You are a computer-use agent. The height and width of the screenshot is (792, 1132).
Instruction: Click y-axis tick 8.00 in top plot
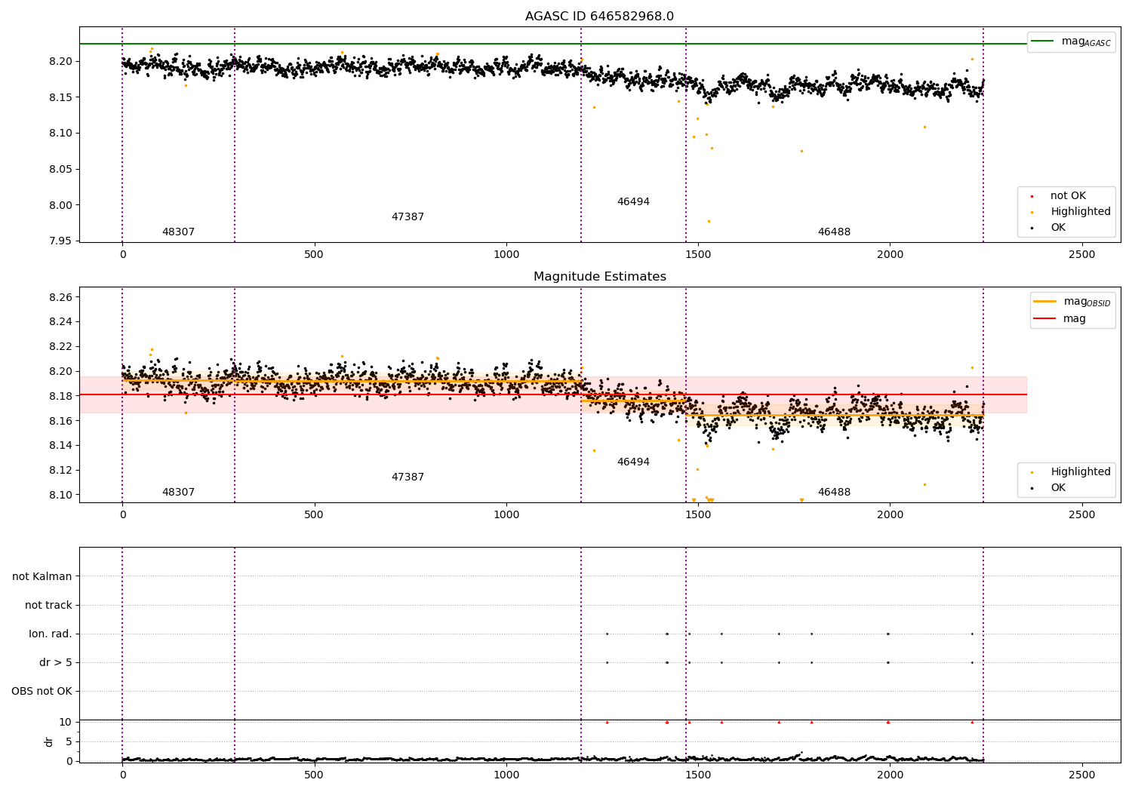point(61,205)
